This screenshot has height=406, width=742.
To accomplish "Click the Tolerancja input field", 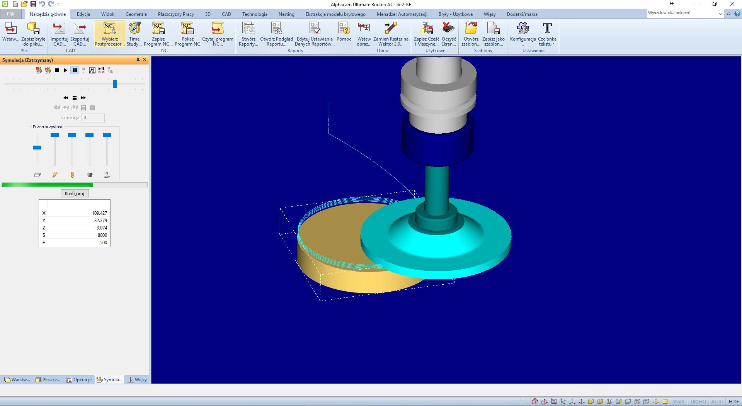I will tap(93, 118).
